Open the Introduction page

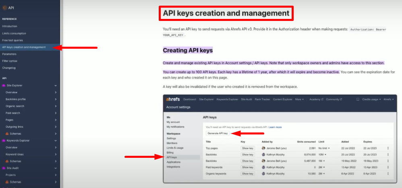point(10,27)
